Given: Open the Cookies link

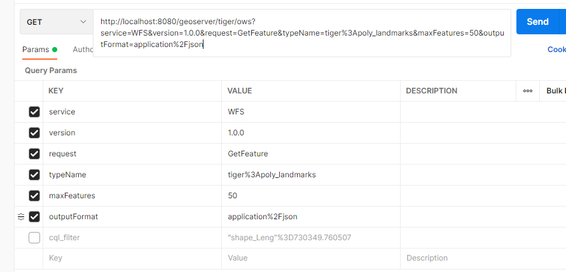Looking at the screenshot, I should 556,50.
